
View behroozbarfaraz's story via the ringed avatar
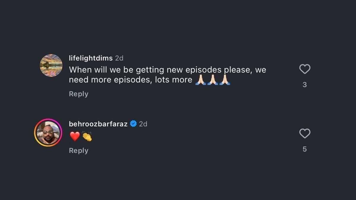(x=48, y=133)
